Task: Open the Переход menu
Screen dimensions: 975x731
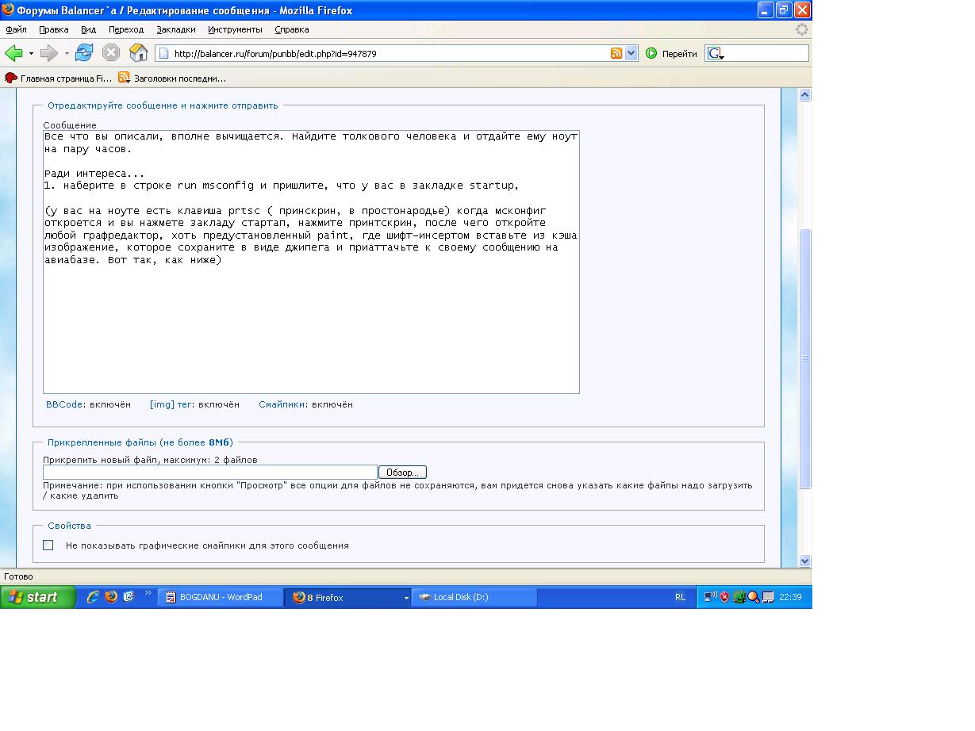Action: point(126,29)
